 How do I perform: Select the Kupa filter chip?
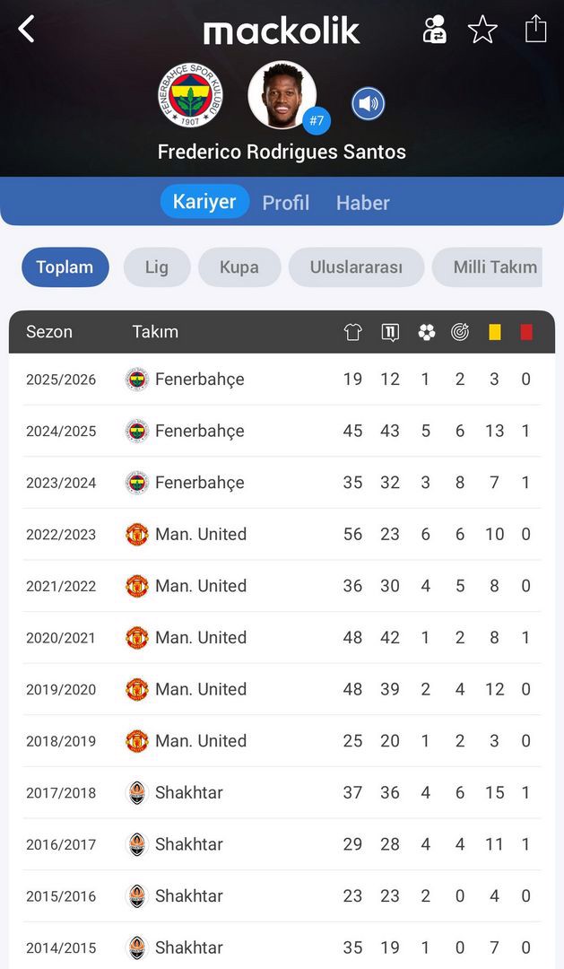(x=239, y=267)
